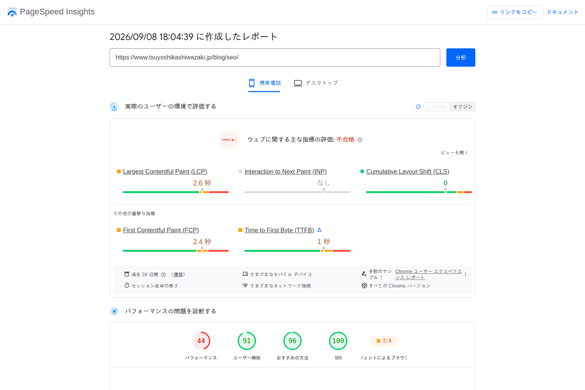Click the report timestamp heading
Image resolution: width=585 pixels, height=390 pixels.
tap(193, 37)
